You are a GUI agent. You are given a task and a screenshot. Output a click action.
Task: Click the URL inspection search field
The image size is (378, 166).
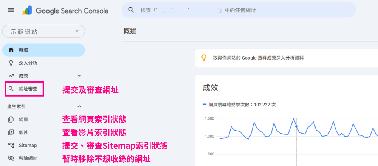pyautogui.click(x=239, y=10)
